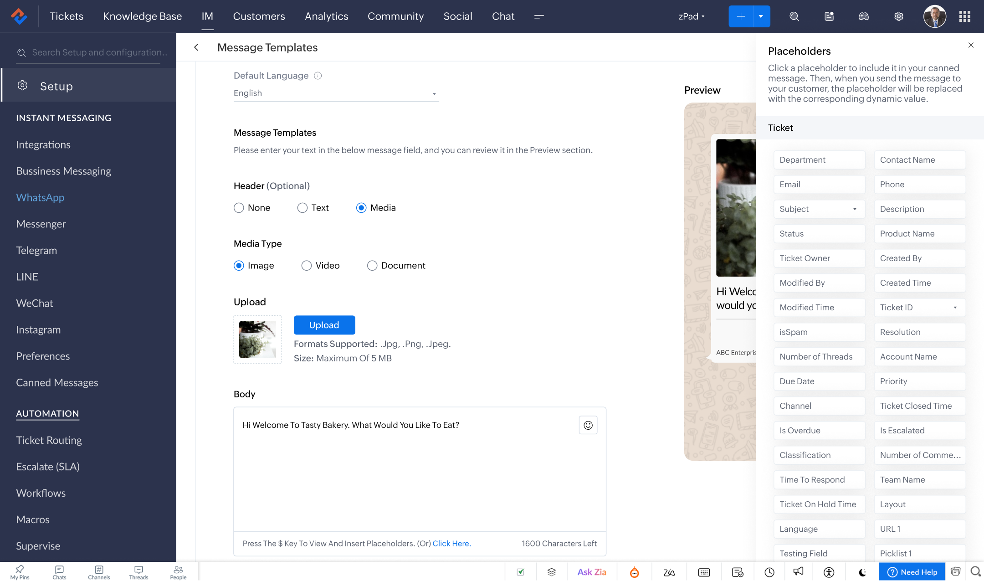Expand the Subject placeholder dropdown arrow
This screenshot has width=984, height=581.
pyautogui.click(x=855, y=209)
